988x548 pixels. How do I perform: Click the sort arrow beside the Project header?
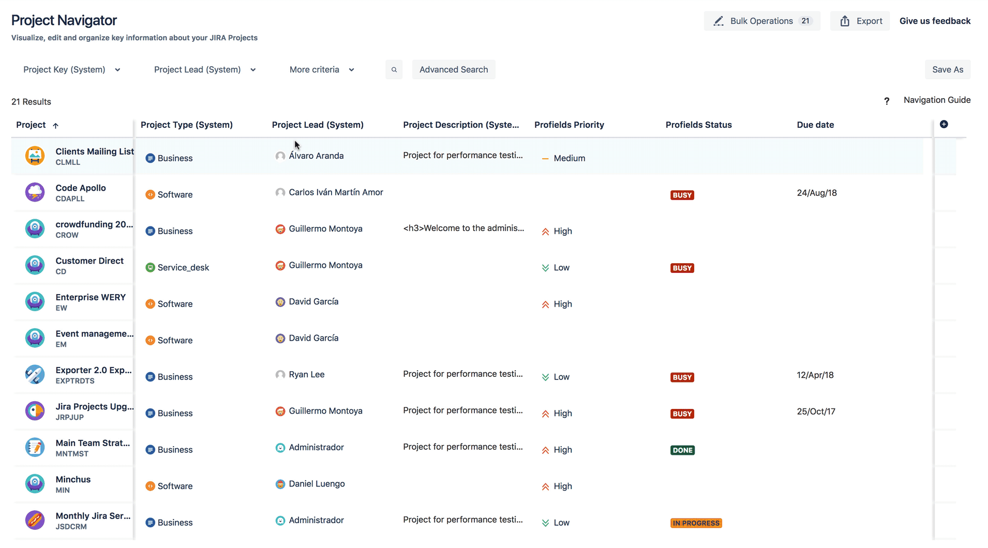(x=56, y=126)
